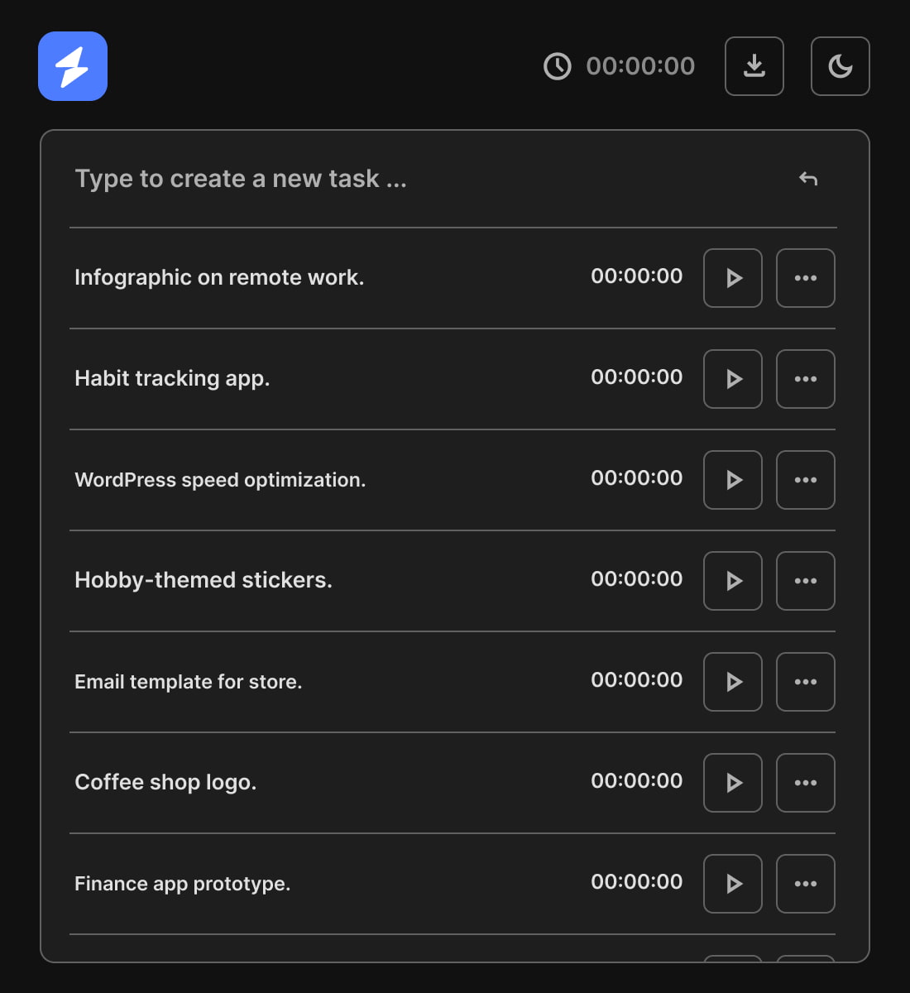
Task: Click the blue lightning bolt app logo
Action: (73, 66)
